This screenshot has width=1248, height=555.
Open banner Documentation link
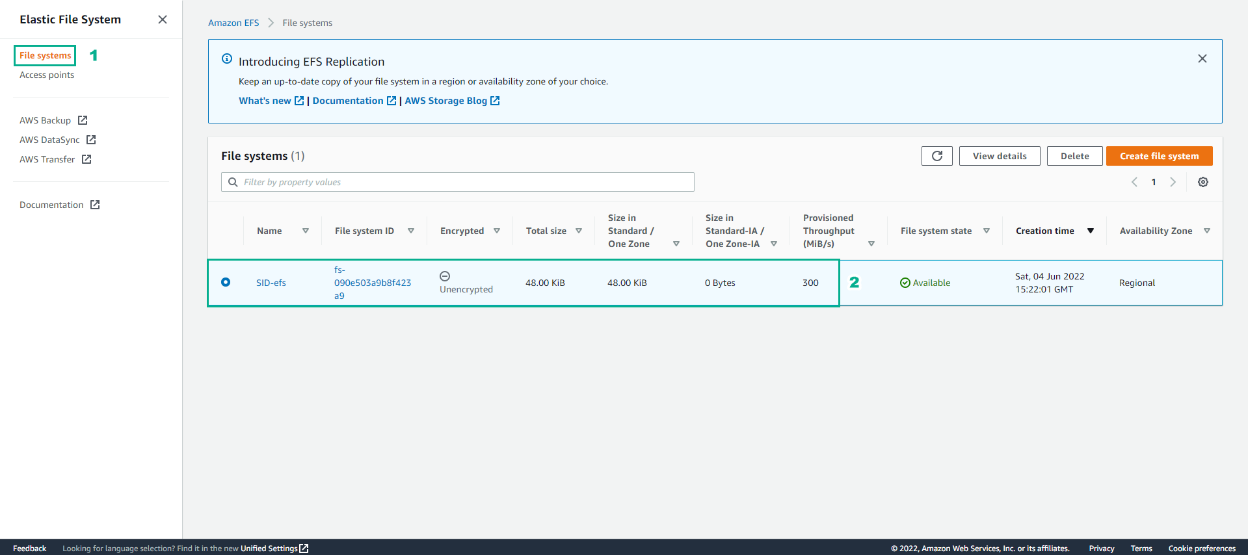[x=348, y=101]
